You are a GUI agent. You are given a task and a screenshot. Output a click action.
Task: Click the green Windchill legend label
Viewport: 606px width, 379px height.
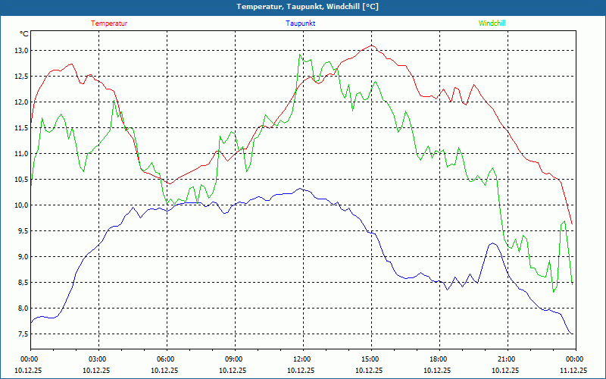pos(492,23)
